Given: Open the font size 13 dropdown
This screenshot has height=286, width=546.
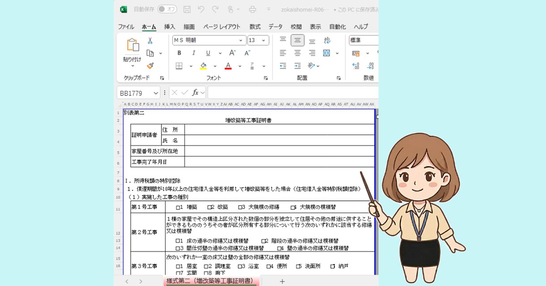Looking at the screenshot, I should tap(264, 40).
